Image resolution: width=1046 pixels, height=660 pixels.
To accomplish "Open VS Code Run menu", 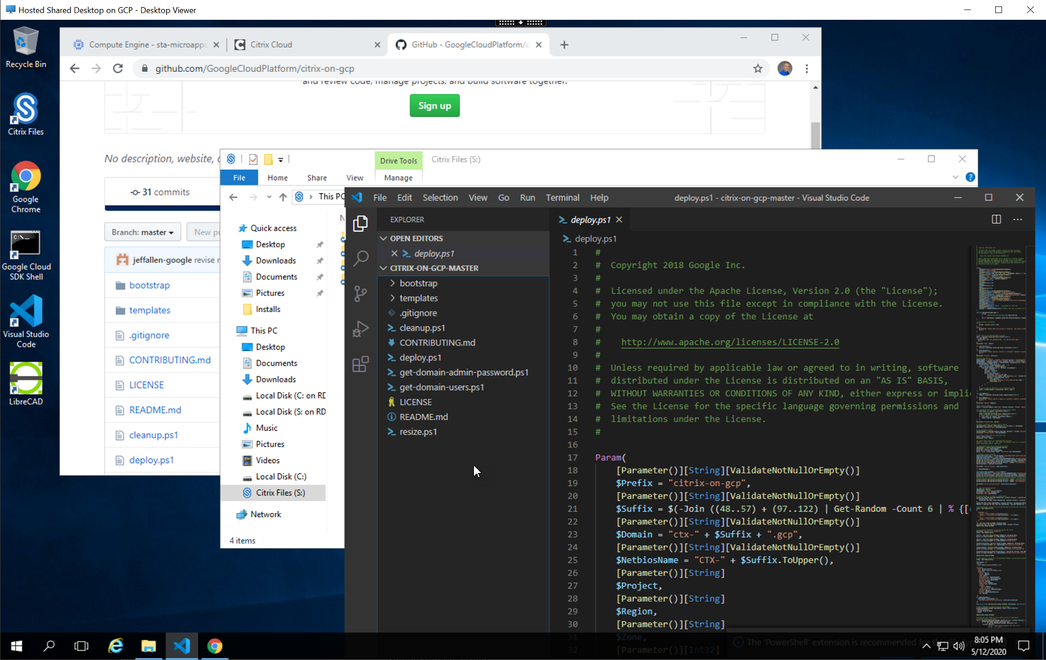I will [x=527, y=198].
